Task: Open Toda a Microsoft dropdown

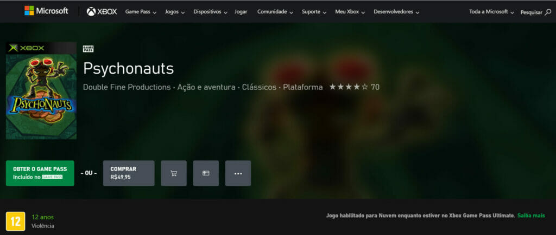Action: (491, 11)
